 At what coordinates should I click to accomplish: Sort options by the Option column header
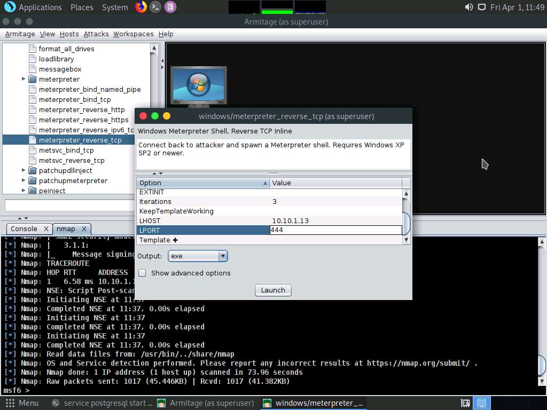[x=203, y=183]
